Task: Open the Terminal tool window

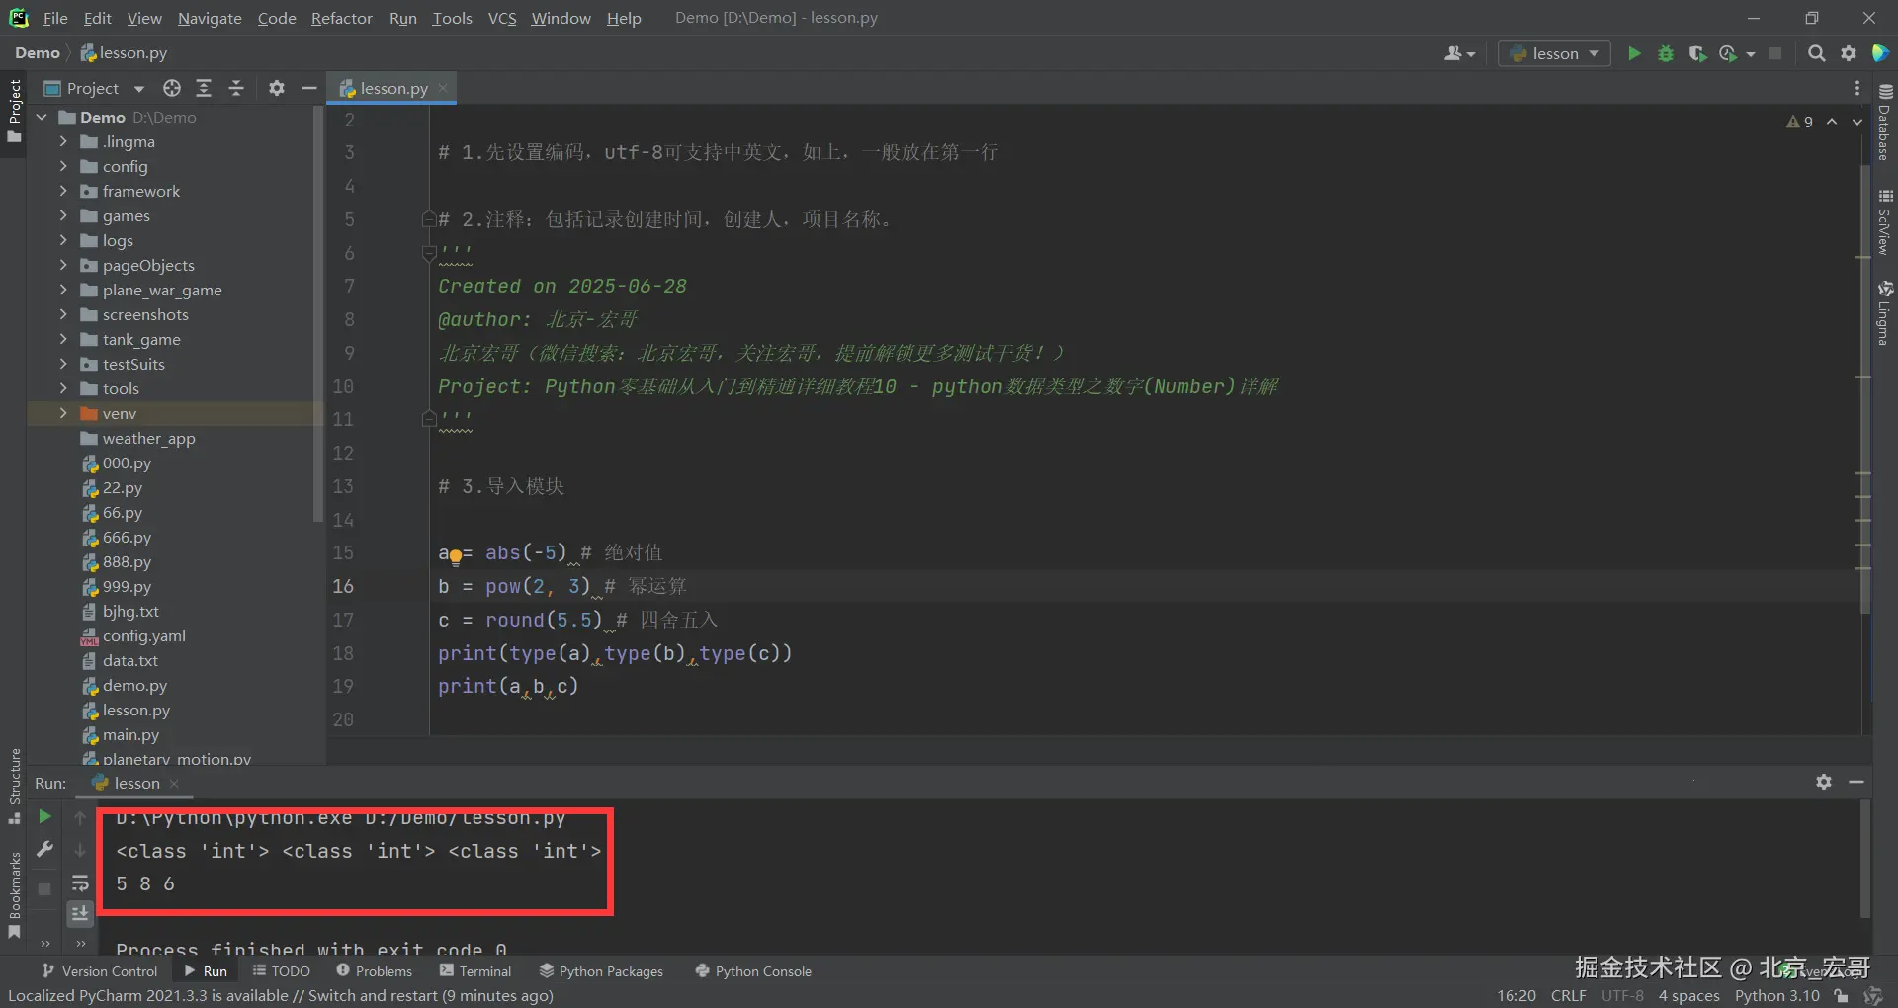Action: (x=475, y=971)
